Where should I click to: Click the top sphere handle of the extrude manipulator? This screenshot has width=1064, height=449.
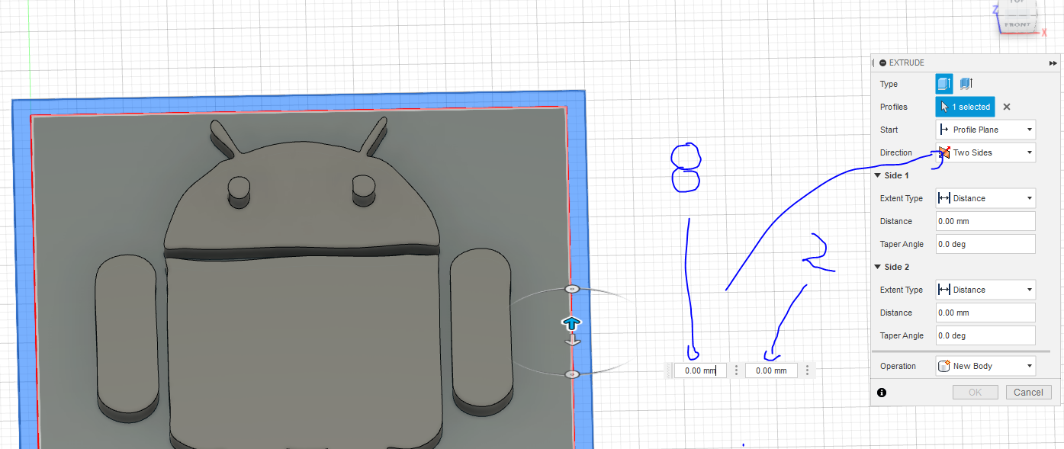tap(571, 289)
